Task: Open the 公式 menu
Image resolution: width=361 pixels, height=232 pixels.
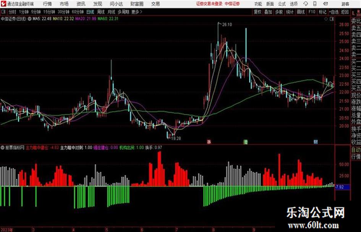Action: [282, 4]
